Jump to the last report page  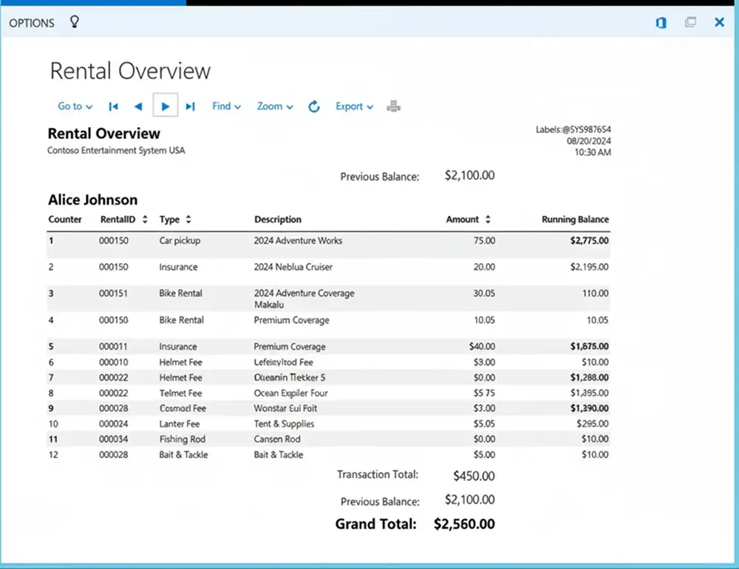click(x=190, y=106)
